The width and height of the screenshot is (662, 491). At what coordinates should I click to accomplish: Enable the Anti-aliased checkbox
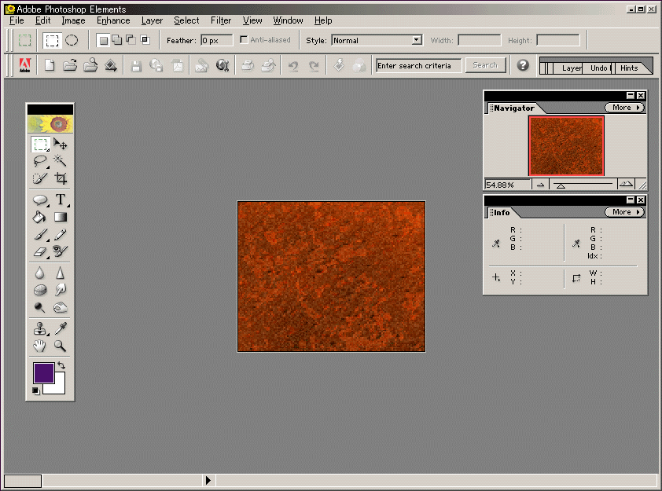tap(244, 40)
